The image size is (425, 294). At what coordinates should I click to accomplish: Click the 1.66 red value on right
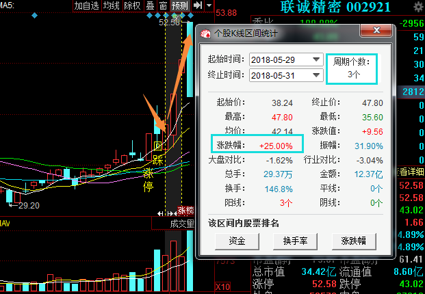(414, 222)
